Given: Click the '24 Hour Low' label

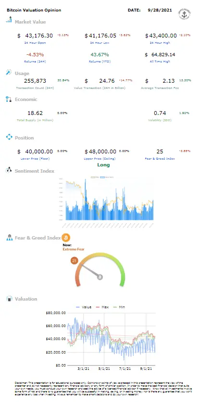Looking at the screenshot, I should pyautogui.click(x=99, y=43).
